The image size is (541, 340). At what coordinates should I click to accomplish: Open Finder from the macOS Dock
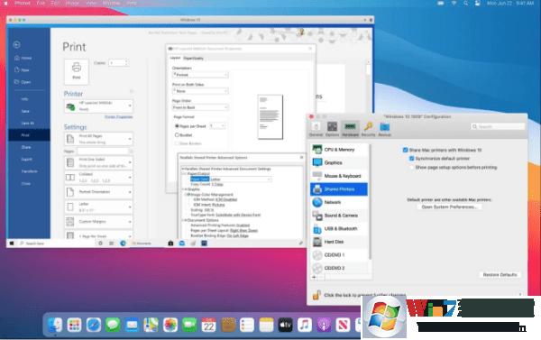(55, 325)
